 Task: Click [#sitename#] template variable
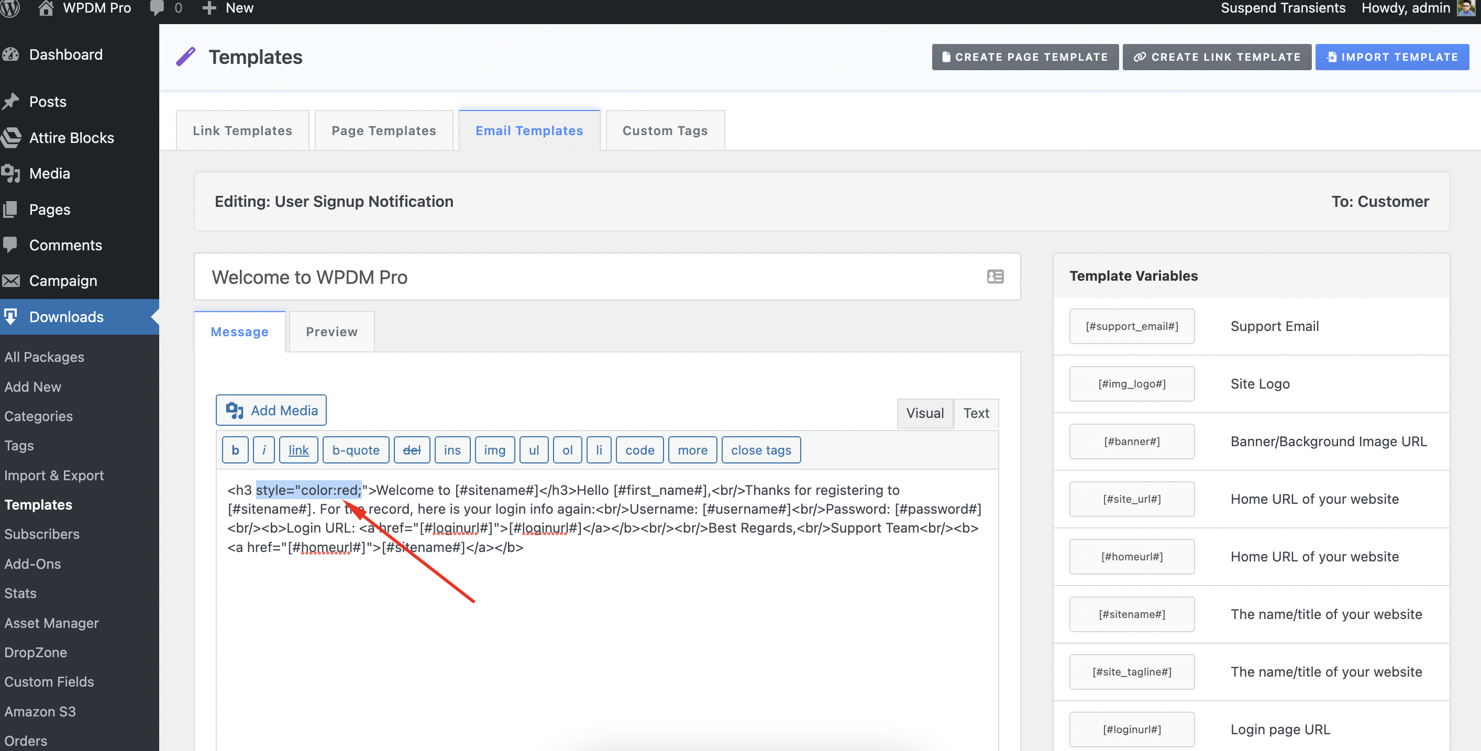[1132, 614]
